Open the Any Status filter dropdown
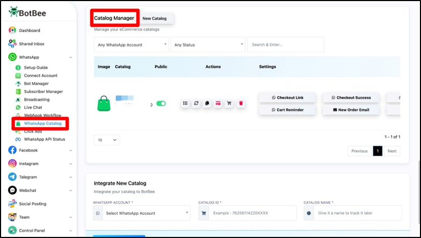 208,45
